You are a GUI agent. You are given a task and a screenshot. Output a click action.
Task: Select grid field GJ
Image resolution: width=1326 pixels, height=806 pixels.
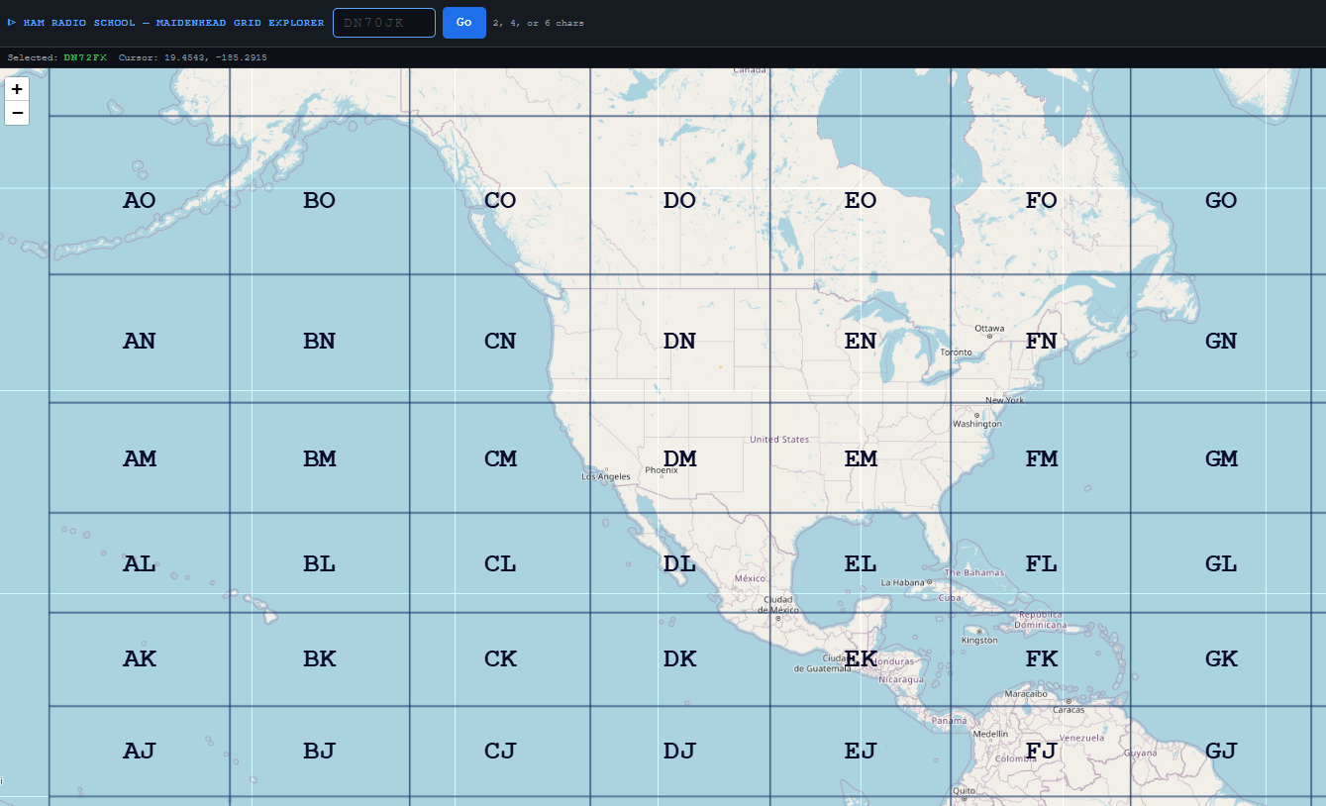(x=1221, y=752)
